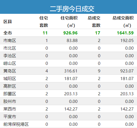
Task: Select the 崂山区 row label
Action: [10, 63]
